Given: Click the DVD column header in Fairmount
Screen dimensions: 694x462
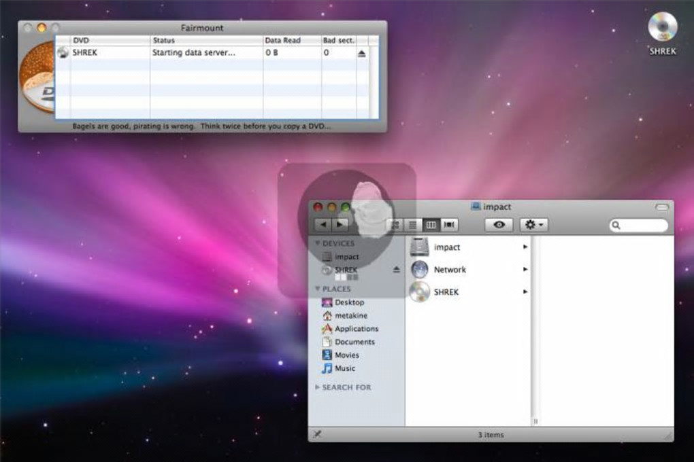Looking at the screenshot, I should [x=110, y=40].
